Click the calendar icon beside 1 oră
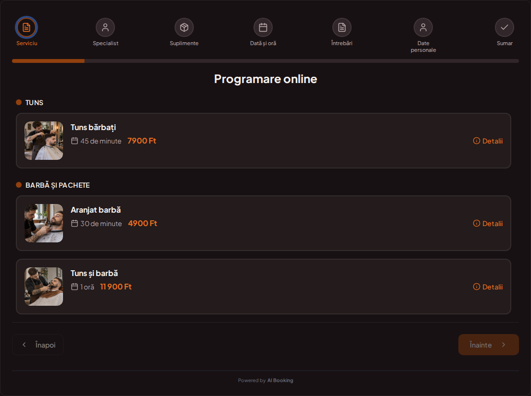The width and height of the screenshot is (531, 396). (x=75, y=287)
